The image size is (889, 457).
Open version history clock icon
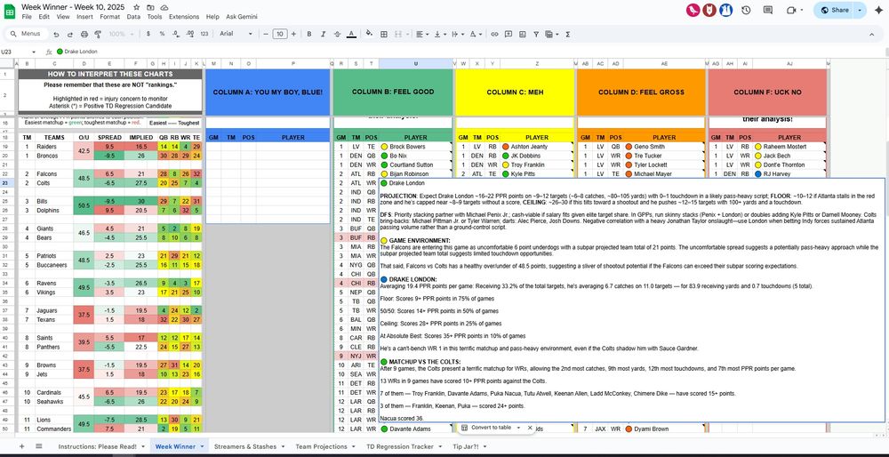tap(746, 10)
